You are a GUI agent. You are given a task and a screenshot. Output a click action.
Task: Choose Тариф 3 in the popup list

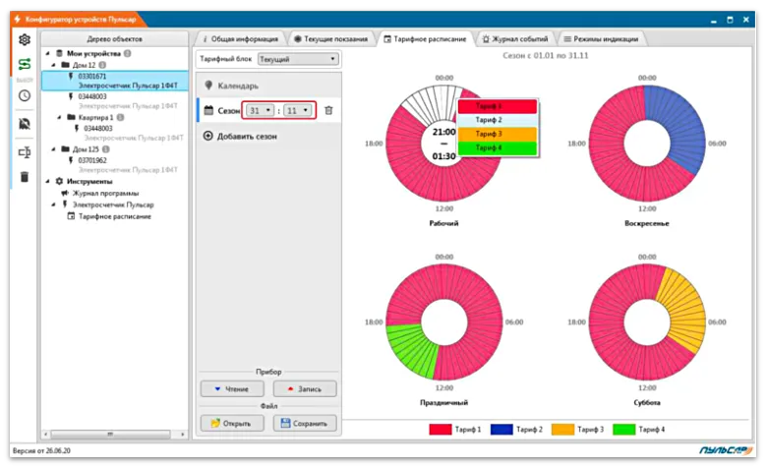click(x=497, y=134)
